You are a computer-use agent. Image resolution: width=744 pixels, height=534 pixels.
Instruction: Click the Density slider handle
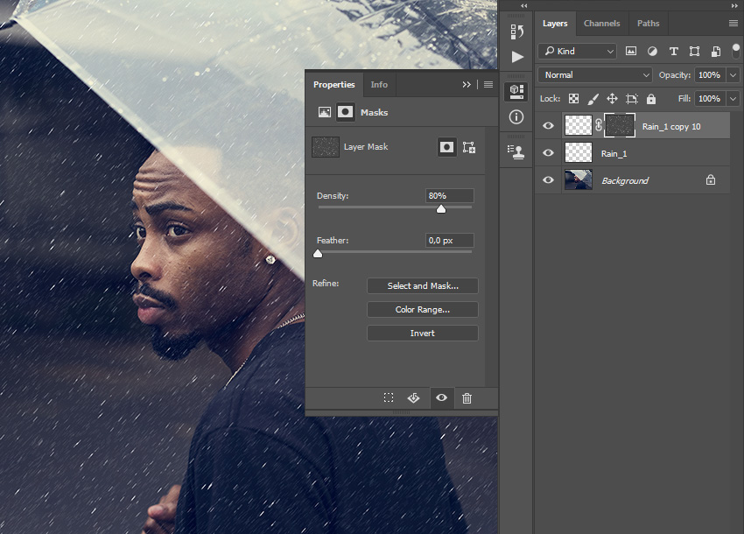click(441, 209)
